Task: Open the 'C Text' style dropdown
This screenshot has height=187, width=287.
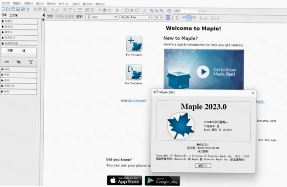Action: (102, 17)
